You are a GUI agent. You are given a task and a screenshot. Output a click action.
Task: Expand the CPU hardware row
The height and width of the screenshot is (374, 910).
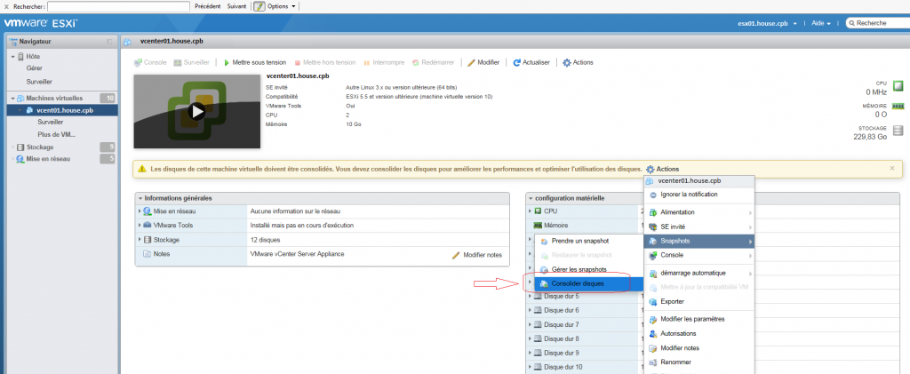tap(531, 211)
